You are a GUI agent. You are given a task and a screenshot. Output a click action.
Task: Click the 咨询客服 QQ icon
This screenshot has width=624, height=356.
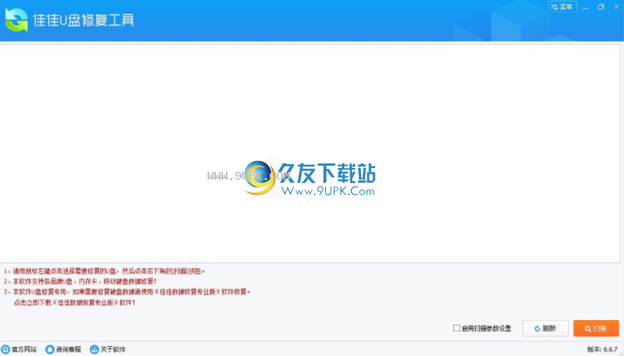pyautogui.click(x=50, y=349)
